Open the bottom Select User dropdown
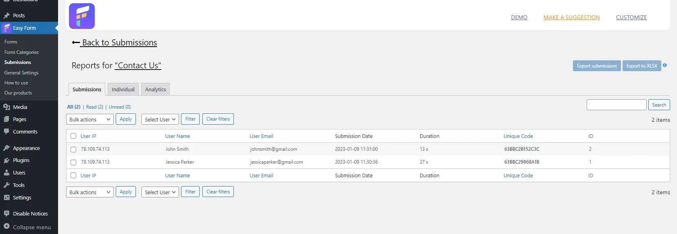 160,192
